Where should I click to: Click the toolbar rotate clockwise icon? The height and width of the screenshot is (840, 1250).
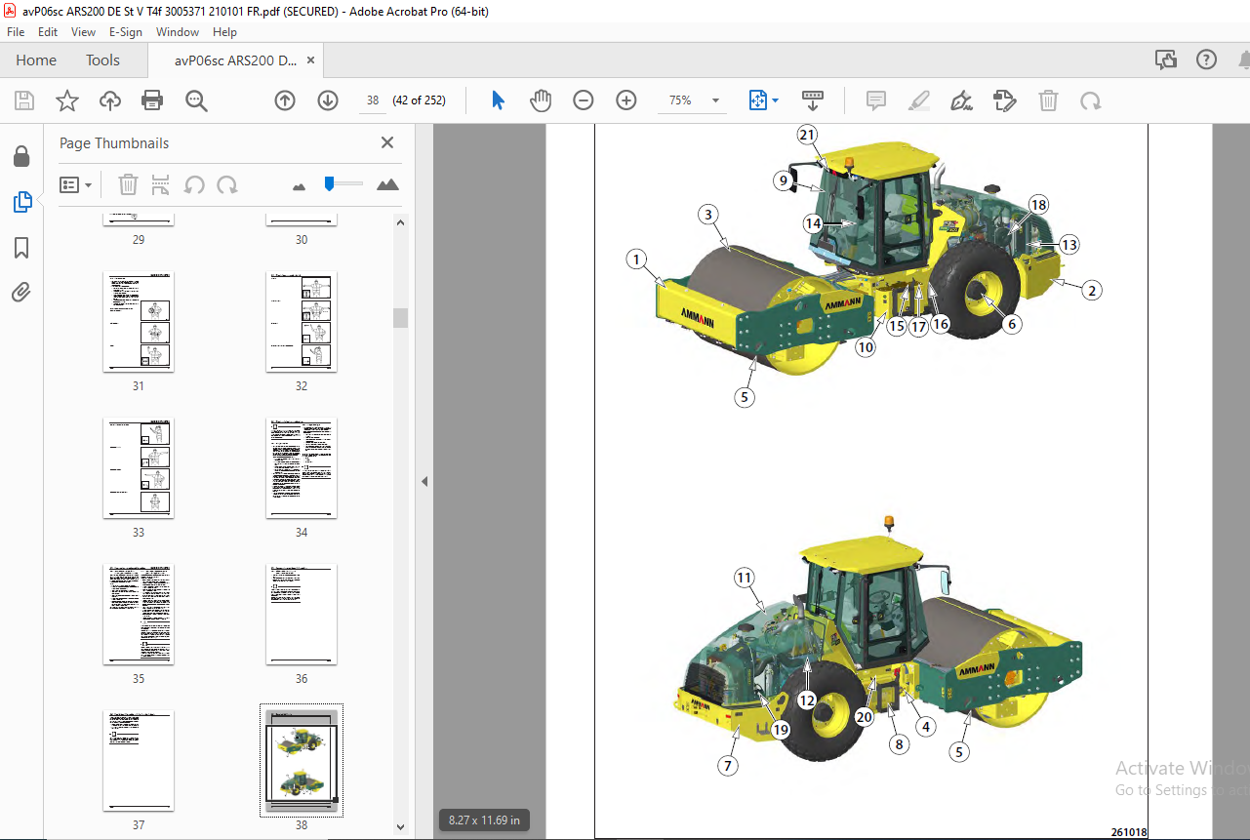point(1090,100)
